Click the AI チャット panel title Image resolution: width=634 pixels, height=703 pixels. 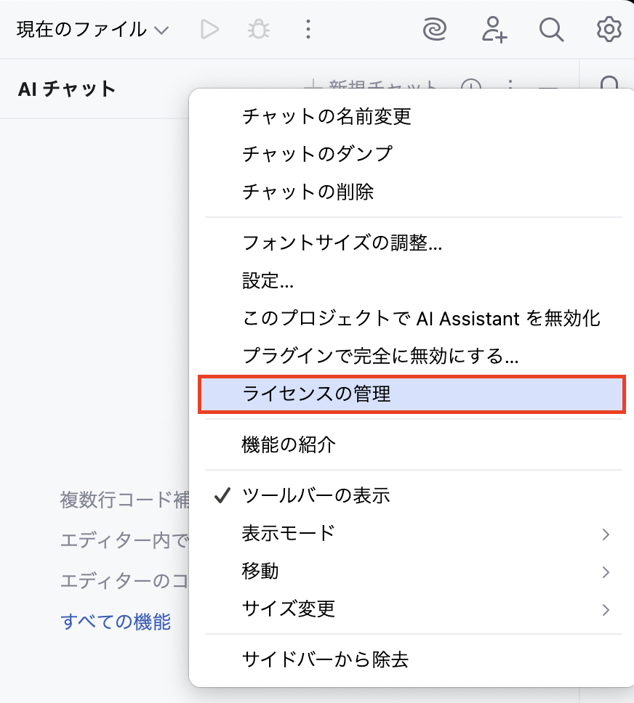[67, 89]
